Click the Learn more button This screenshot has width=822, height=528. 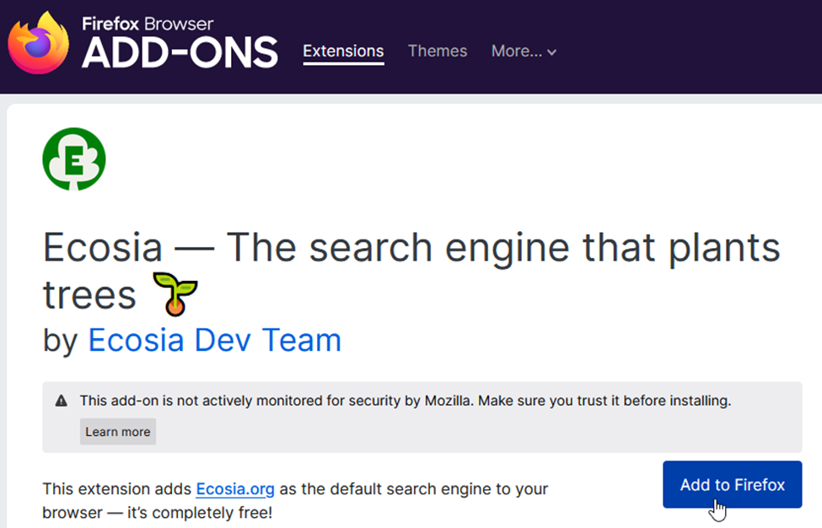[117, 431]
